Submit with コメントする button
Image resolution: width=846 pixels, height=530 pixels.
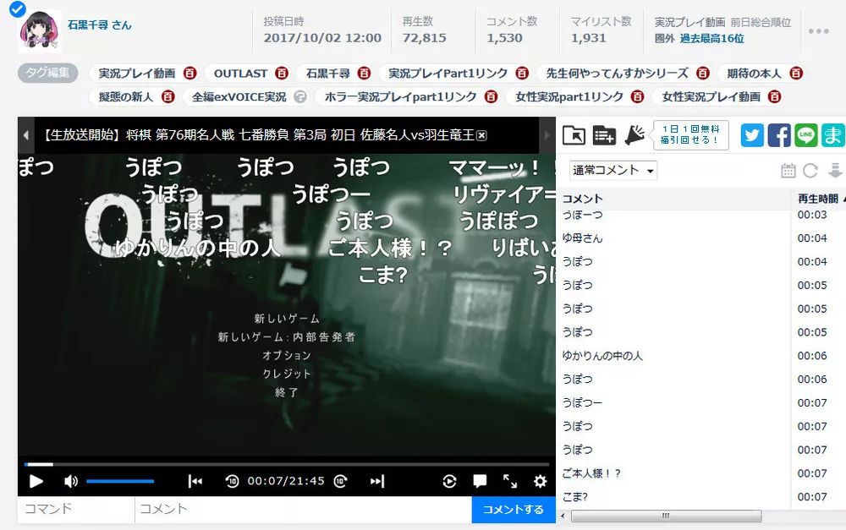click(514, 510)
